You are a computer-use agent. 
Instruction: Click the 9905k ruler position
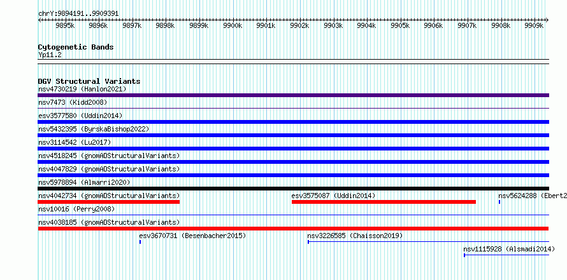(x=400, y=25)
